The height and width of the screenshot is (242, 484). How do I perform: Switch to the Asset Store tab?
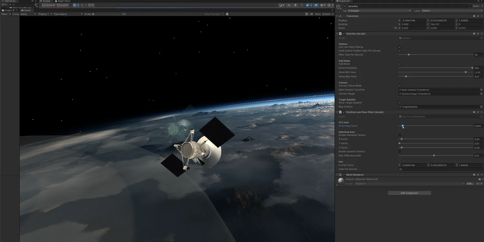(x=62, y=1)
